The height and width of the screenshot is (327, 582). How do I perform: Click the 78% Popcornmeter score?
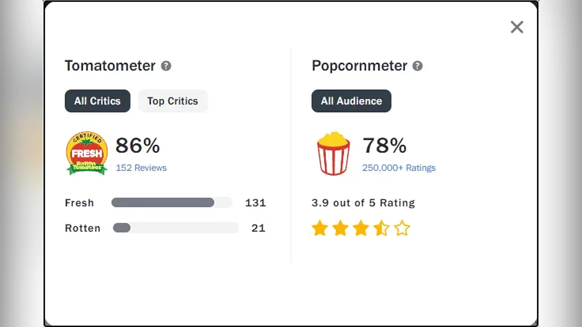pyautogui.click(x=385, y=145)
